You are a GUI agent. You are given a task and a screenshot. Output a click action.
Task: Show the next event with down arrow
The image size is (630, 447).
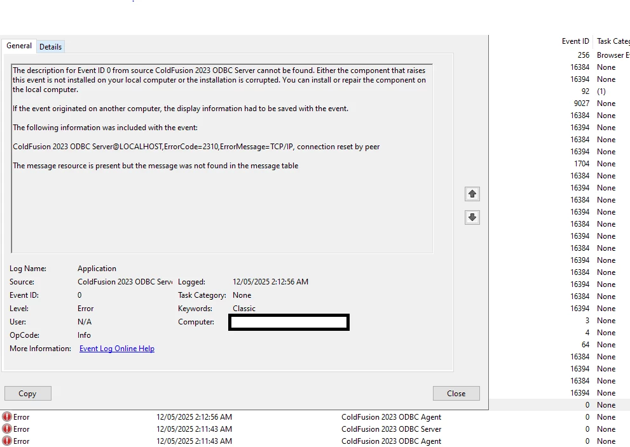click(x=472, y=217)
